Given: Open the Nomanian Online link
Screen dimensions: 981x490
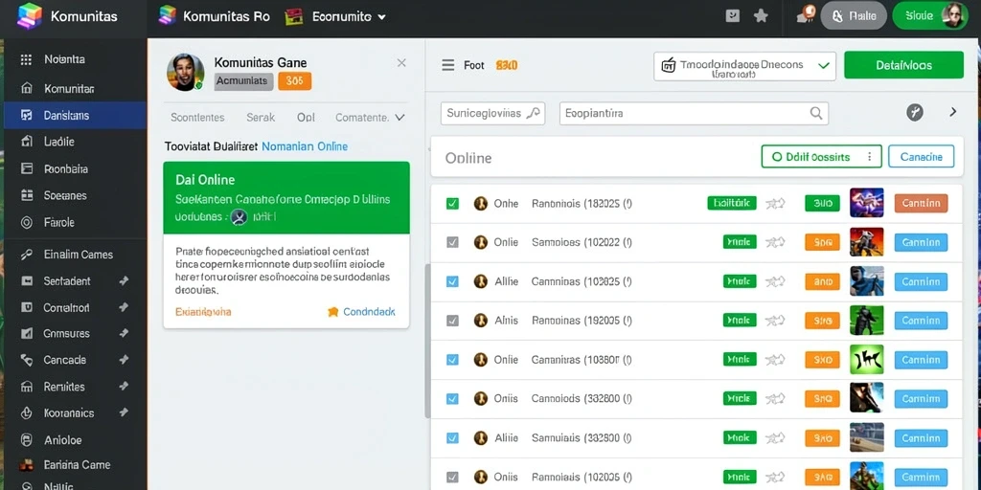Looking at the screenshot, I should pos(304,146).
